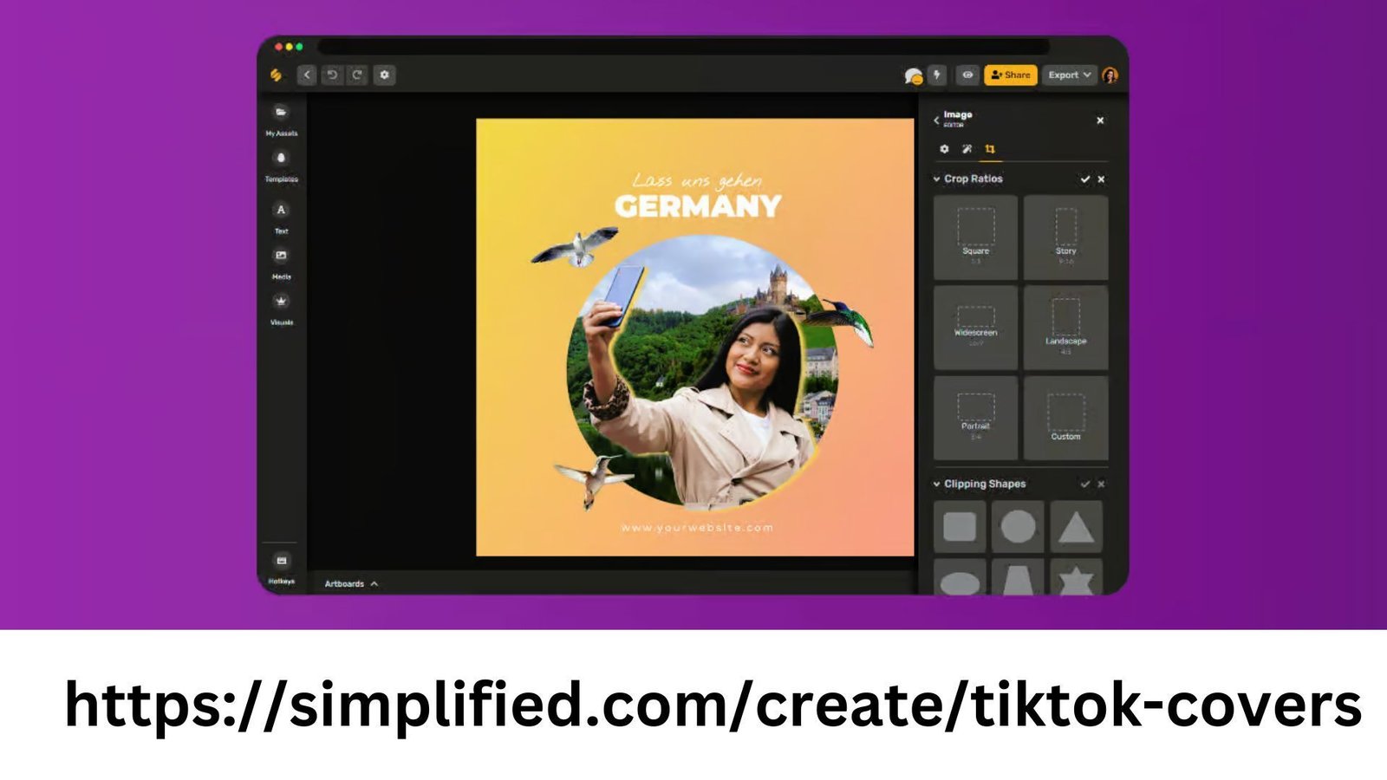Undo the last action
Image resolution: width=1387 pixels, height=780 pixels.
coord(333,75)
